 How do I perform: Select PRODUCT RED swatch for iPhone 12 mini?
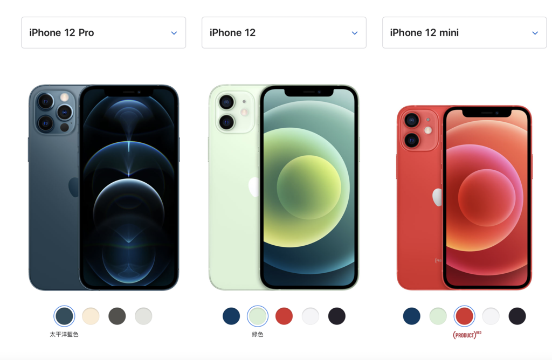tap(464, 316)
